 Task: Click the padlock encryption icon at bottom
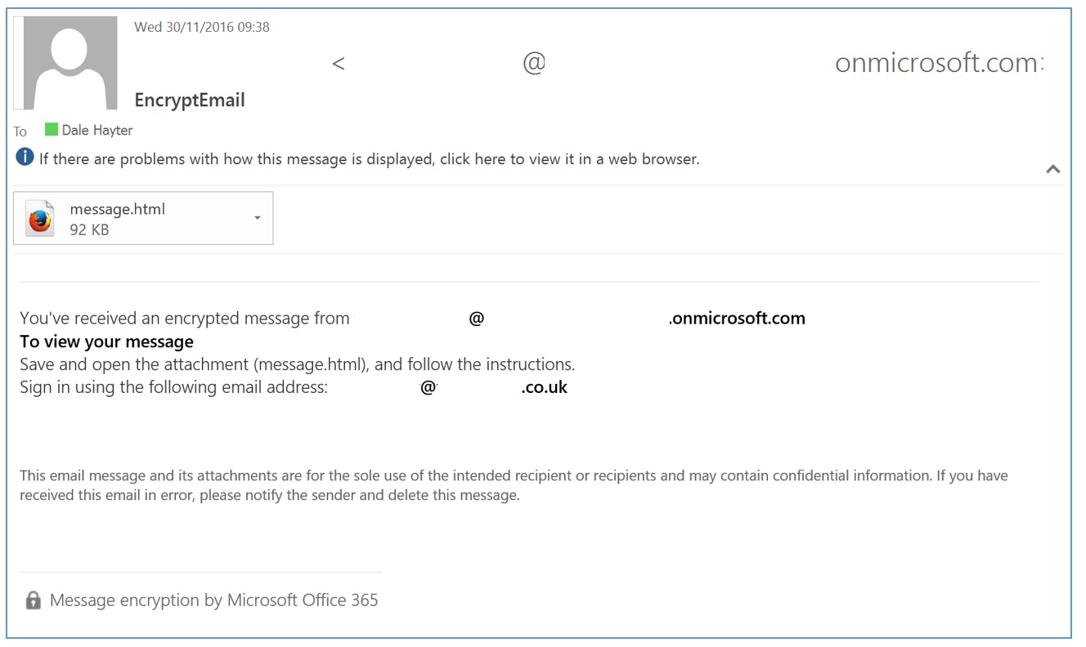[x=33, y=600]
